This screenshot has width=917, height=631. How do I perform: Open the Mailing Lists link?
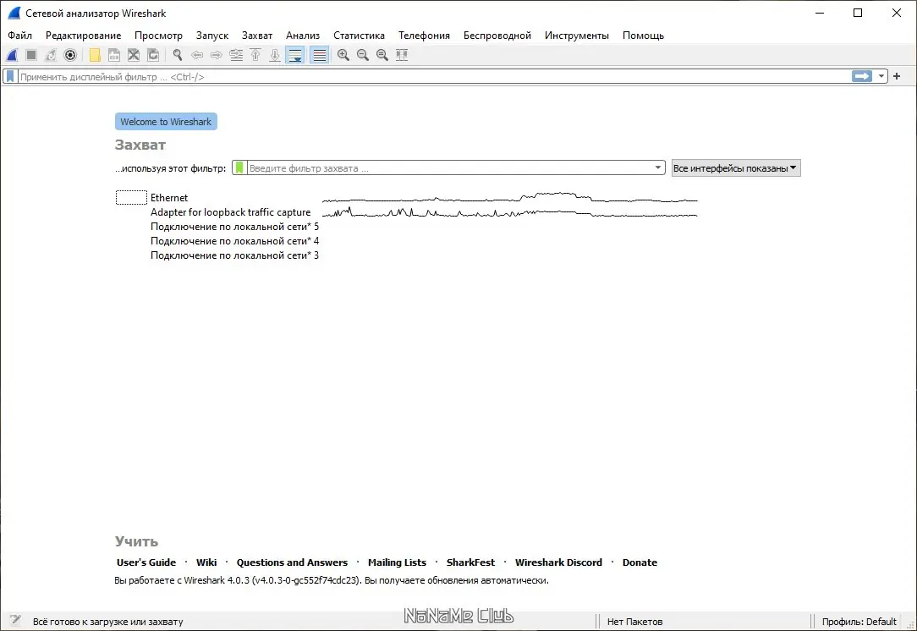[397, 562]
